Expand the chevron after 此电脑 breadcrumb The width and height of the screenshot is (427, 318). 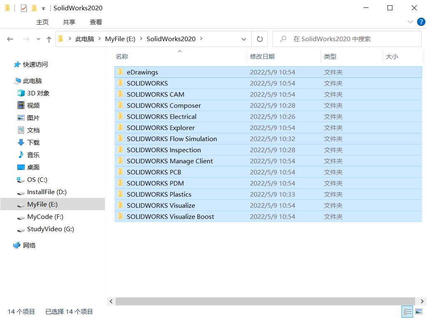pos(100,39)
